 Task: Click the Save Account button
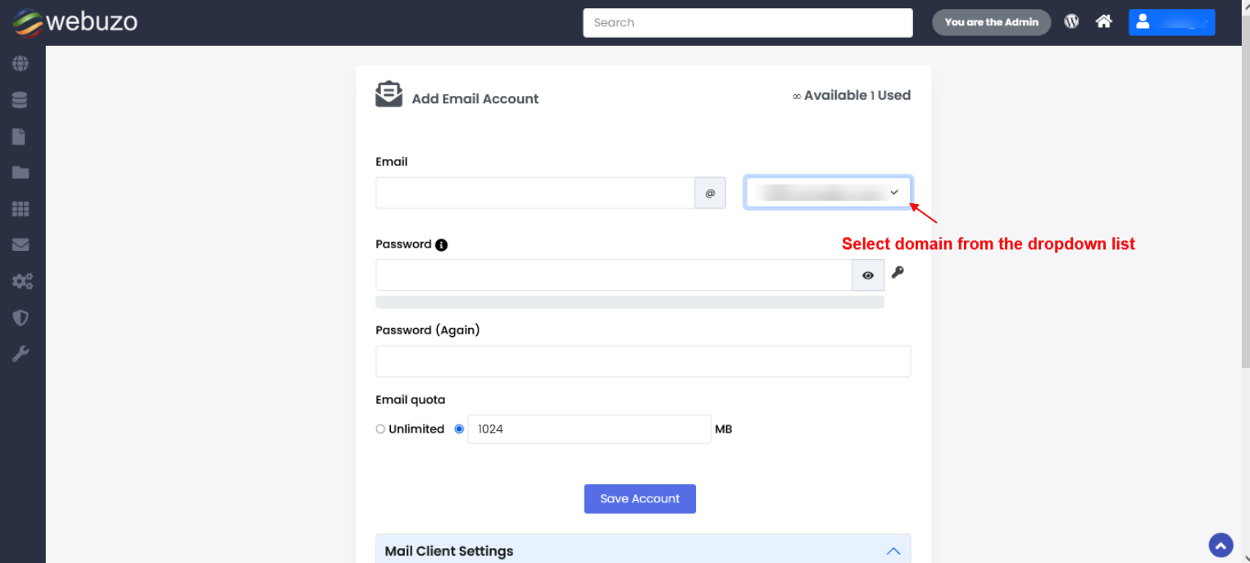click(639, 498)
